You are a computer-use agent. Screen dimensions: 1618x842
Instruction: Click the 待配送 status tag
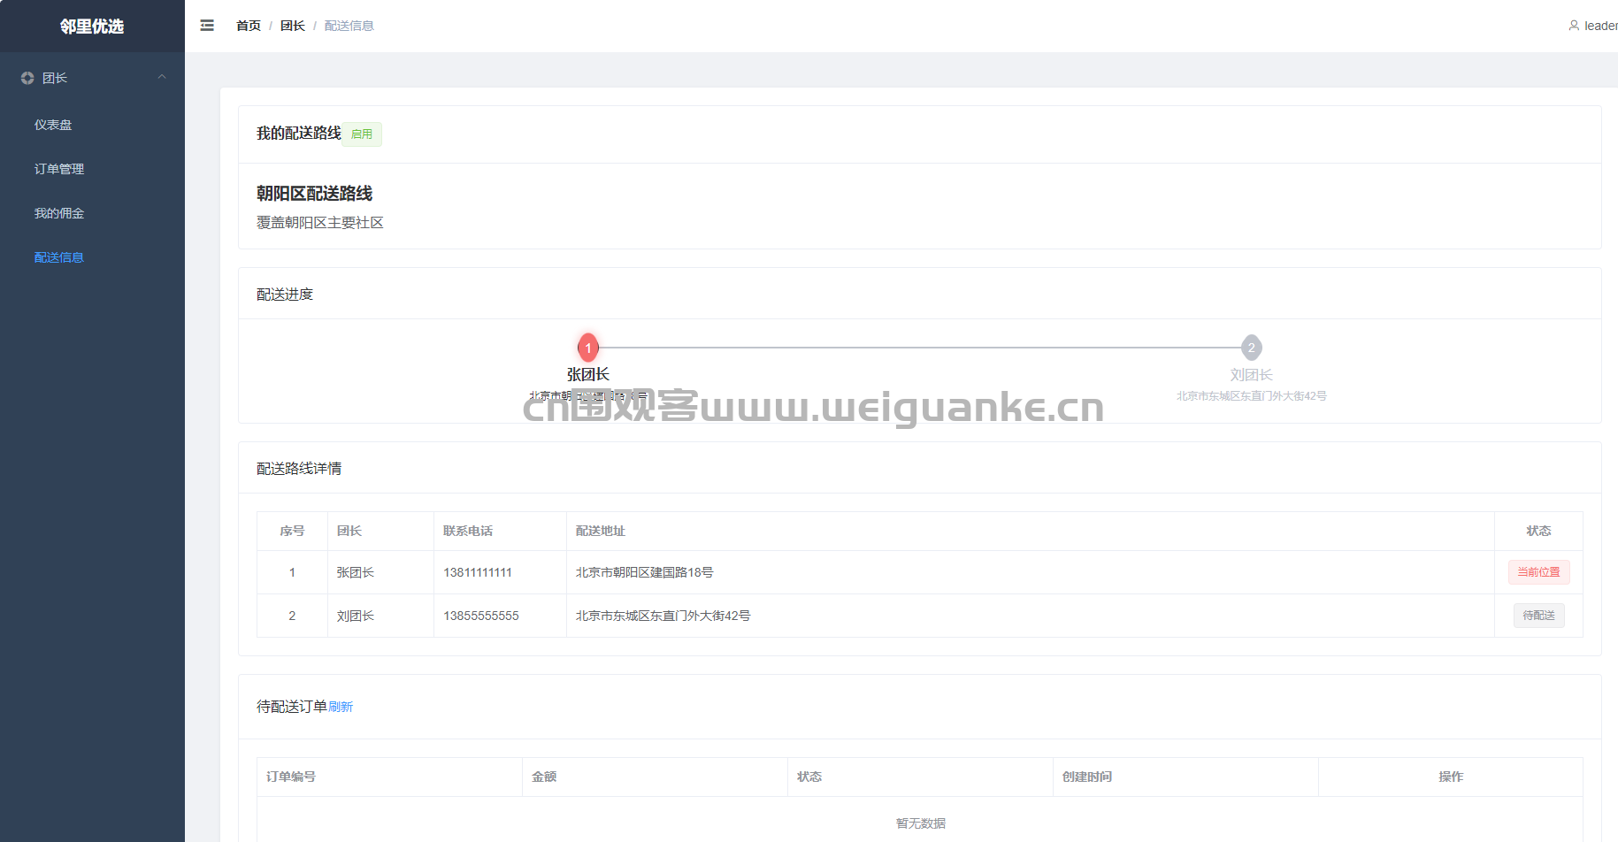[x=1538, y=616]
